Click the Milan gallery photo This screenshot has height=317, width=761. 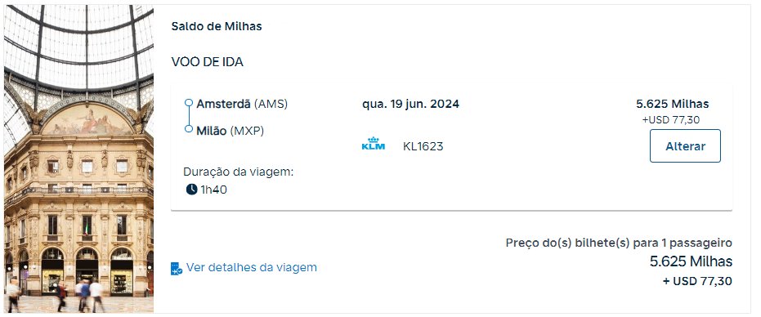[x=78, y=158]
